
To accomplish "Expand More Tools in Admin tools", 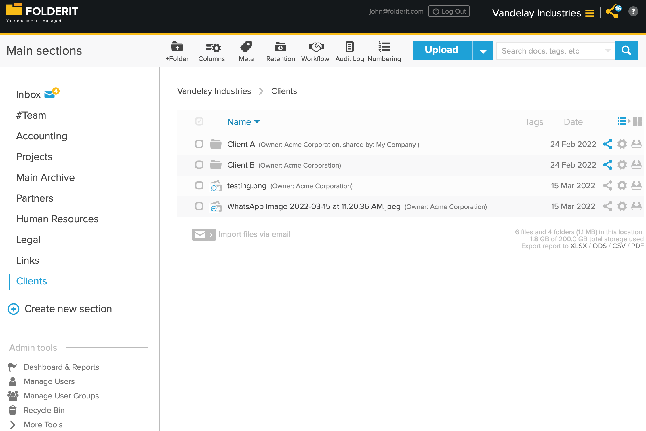I will [43, 424].
